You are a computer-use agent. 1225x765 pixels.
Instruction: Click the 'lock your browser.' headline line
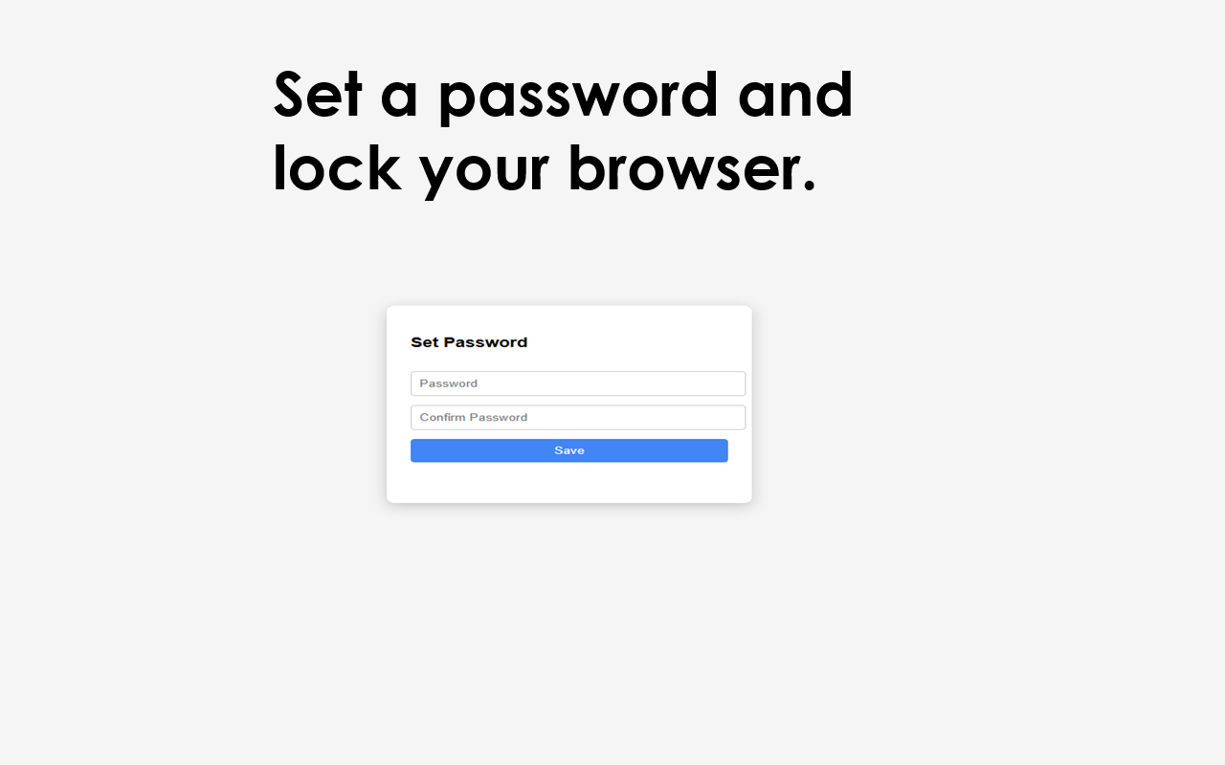point(545,169)
